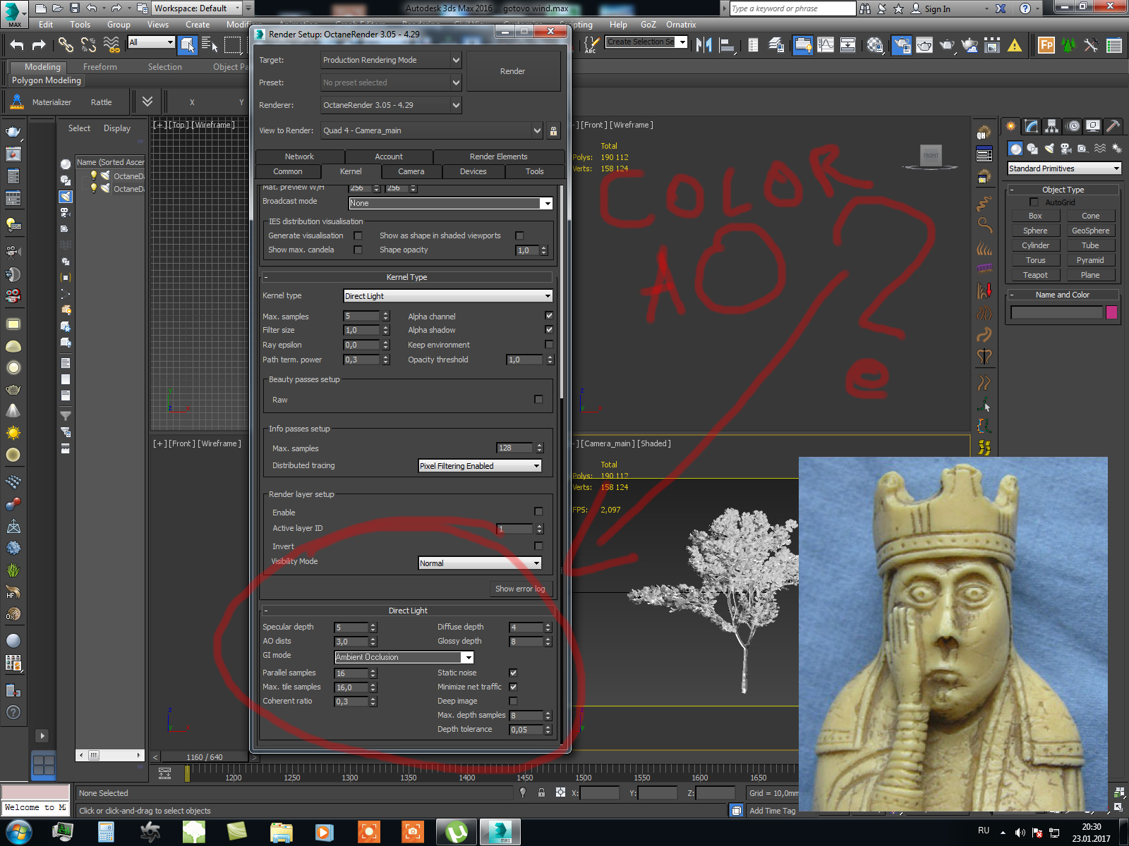Click the orange Fp toolbar icon
This screenshot has height=846, width=1129.
(1046, 45)
